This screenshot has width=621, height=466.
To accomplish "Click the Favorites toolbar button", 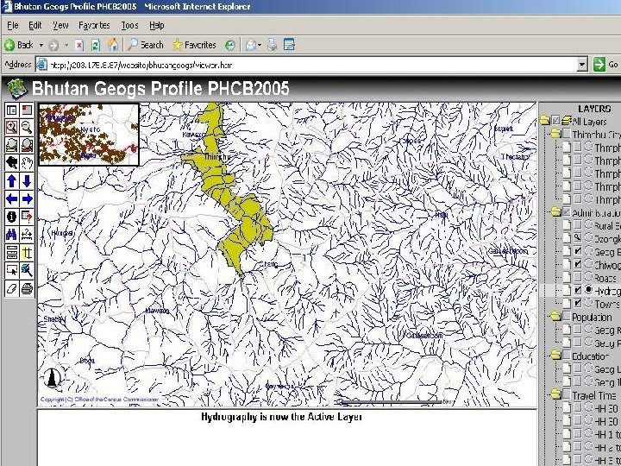I will pos(194,45).
